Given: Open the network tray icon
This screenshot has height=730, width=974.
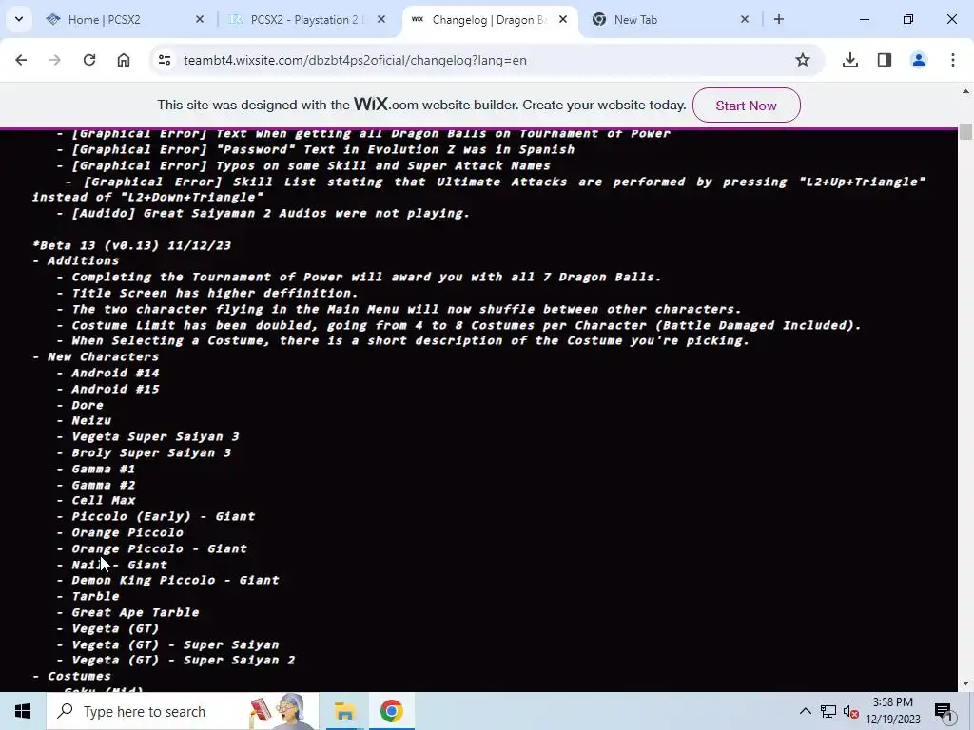Looking at the screenshot, I should click(828, 711).
